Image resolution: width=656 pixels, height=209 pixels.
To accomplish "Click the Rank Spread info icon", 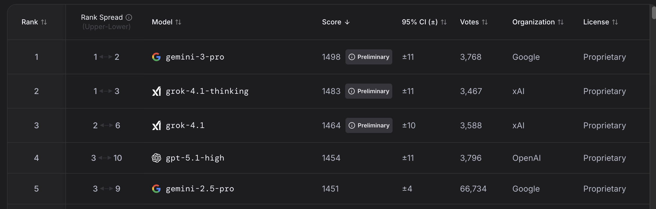I will coord(129,17).
